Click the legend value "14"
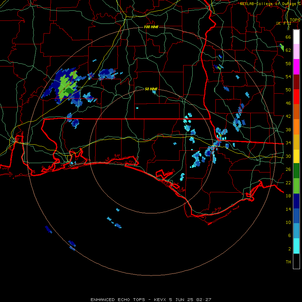Image resolution: width=302 pixels, height=302 pixels. pos(288,209)
